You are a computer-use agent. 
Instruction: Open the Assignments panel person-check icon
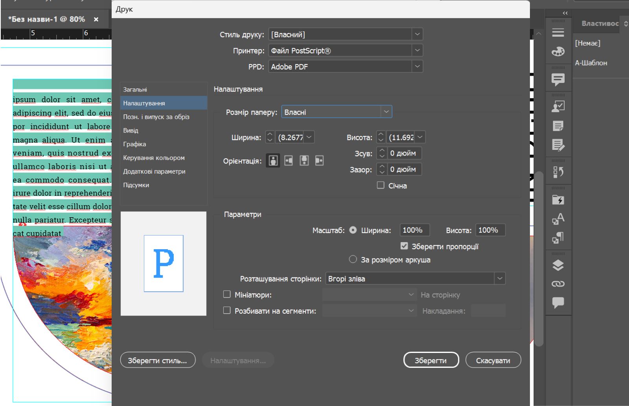click(558, 107)
